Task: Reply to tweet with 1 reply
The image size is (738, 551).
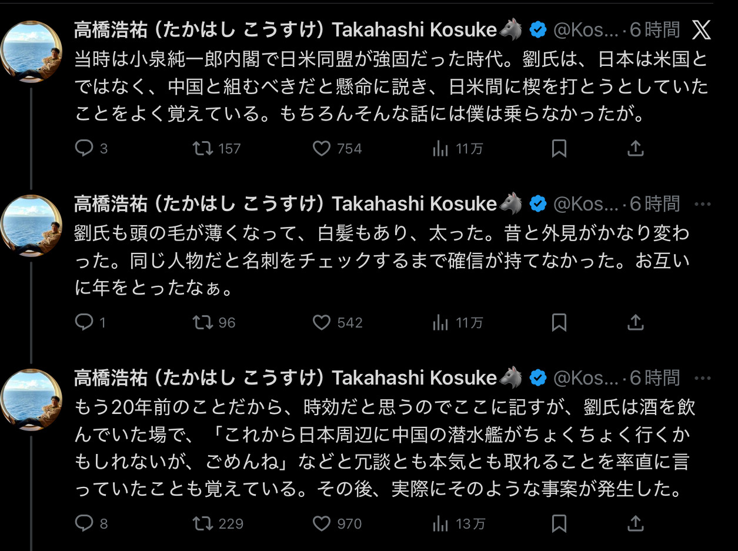Action: [85, 322]
